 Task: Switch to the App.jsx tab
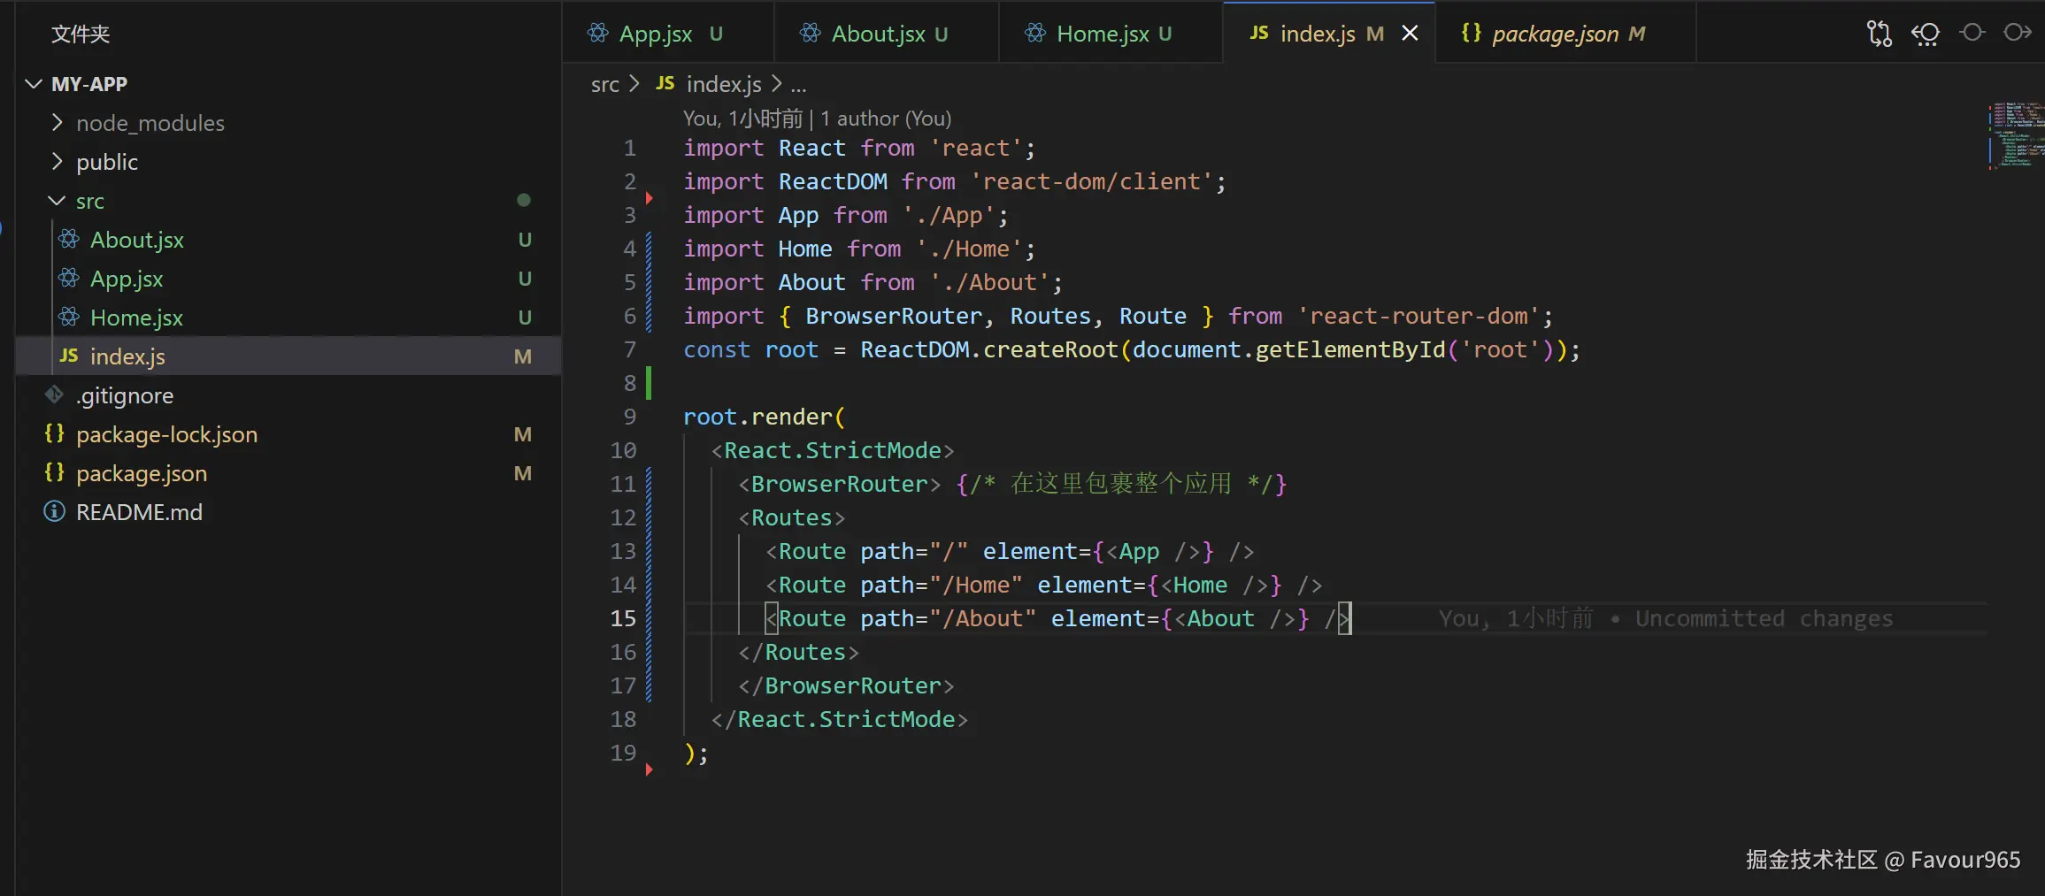coord(668,33)
